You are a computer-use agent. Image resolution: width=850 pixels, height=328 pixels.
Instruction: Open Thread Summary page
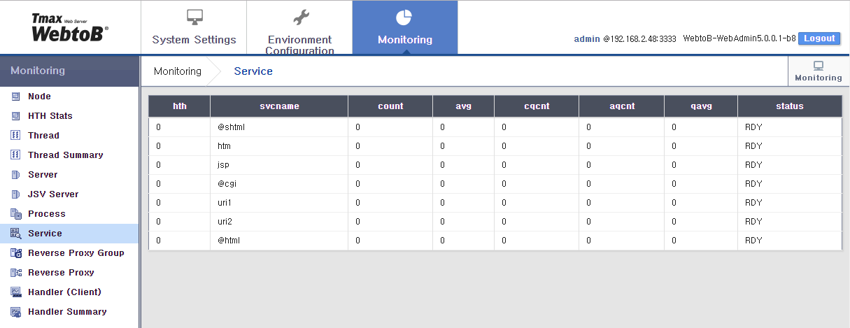[x=66, y=155]
